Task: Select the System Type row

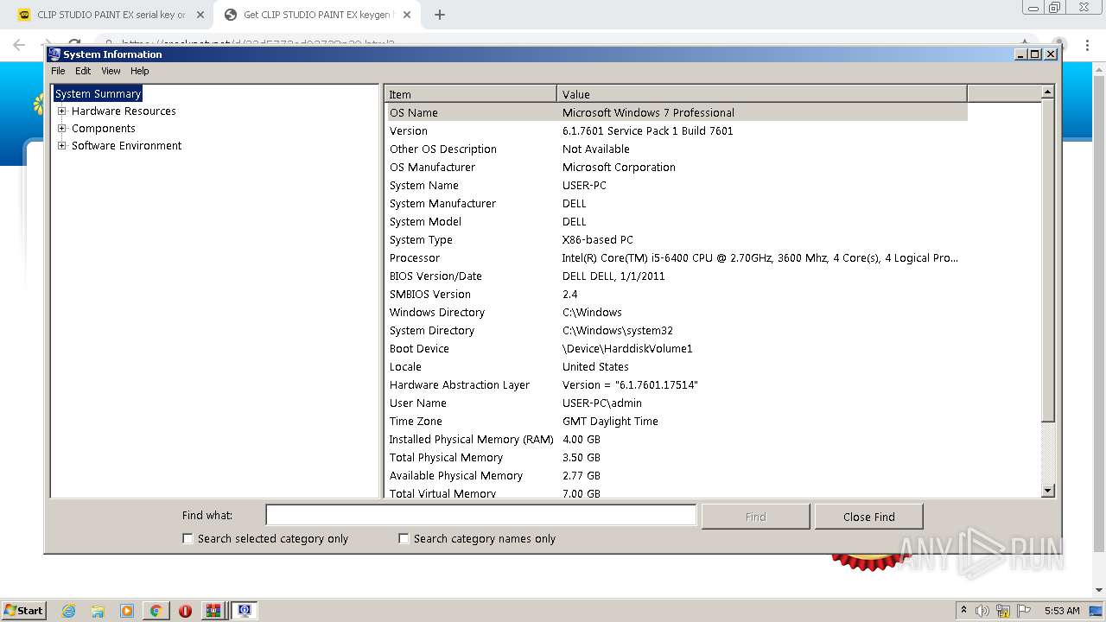Action: click(x=677, y=239)
